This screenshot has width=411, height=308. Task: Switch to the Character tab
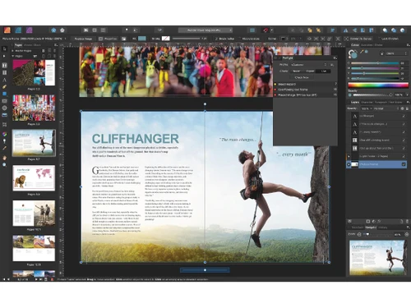pos(367,103)
